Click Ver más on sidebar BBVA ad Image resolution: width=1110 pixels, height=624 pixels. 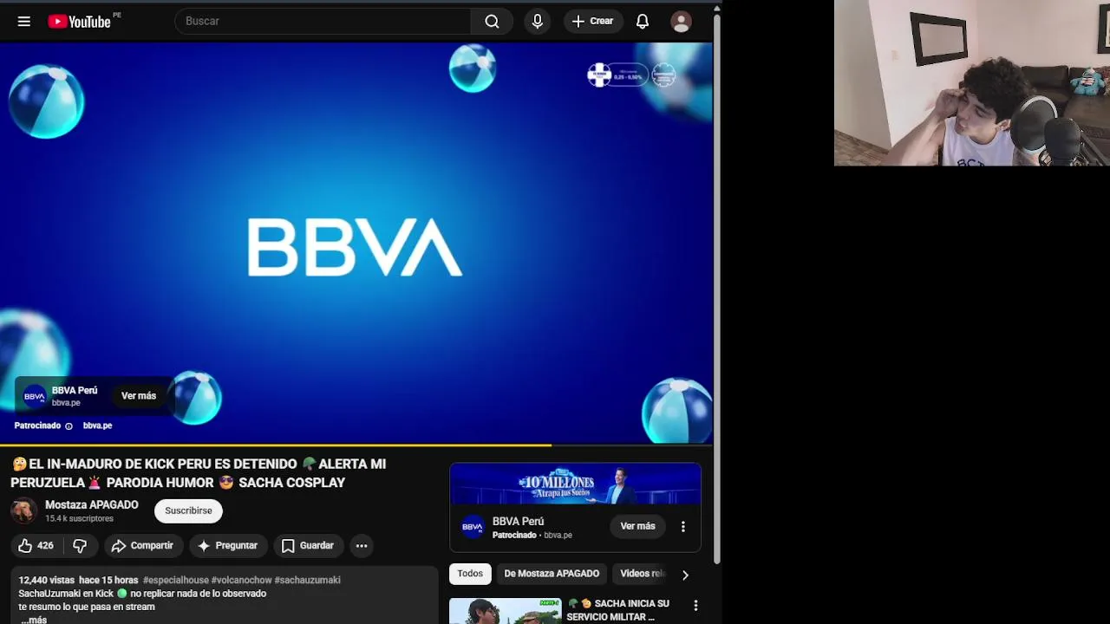coord(637,527)
